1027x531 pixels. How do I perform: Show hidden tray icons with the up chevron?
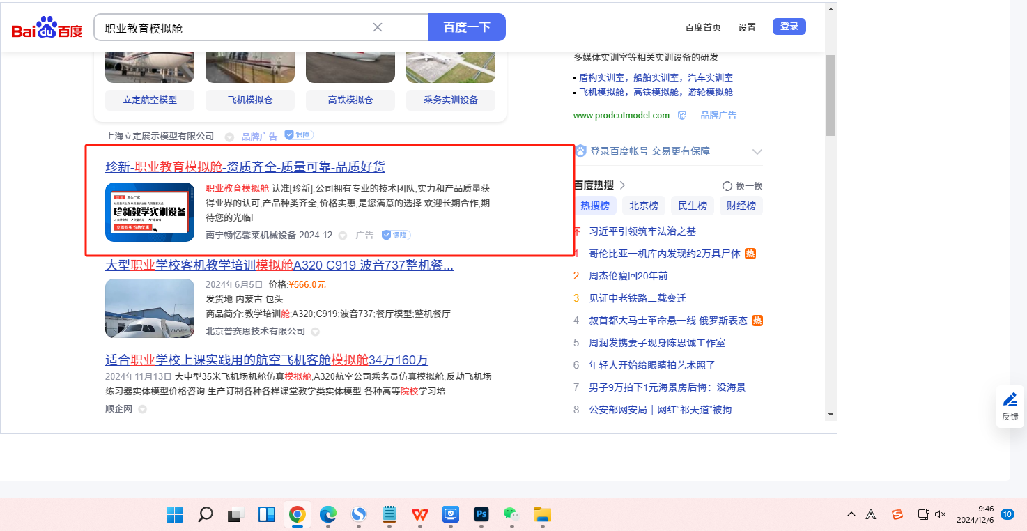coord(851,514)
